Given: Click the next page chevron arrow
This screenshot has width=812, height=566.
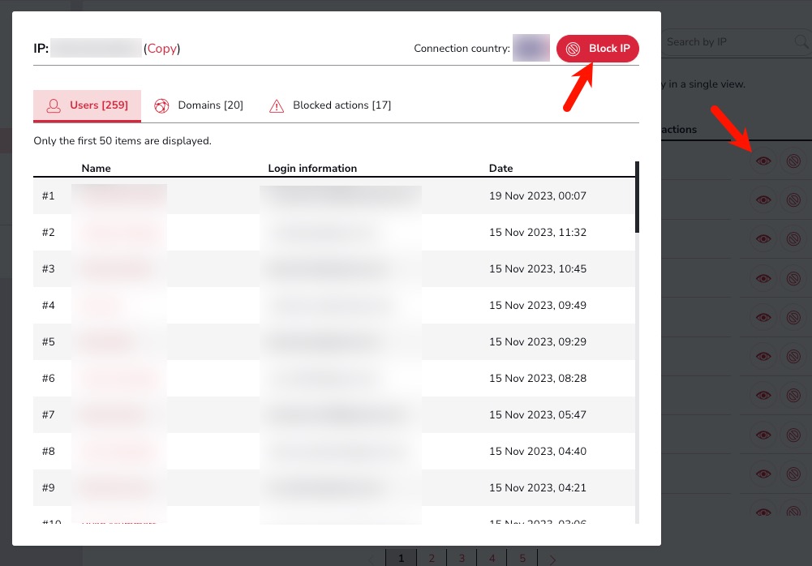Looking at the screenshot, I should (x=552, y=558).
